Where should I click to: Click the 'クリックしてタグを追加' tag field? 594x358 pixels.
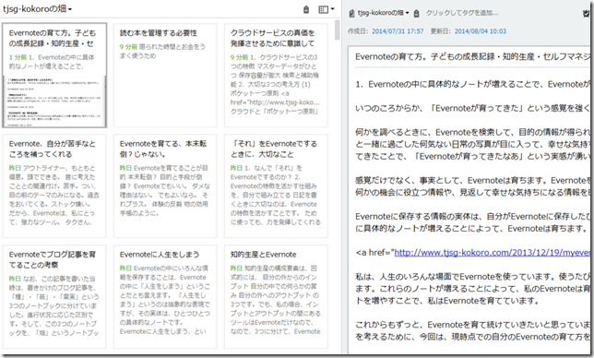(x=462, y=13)
